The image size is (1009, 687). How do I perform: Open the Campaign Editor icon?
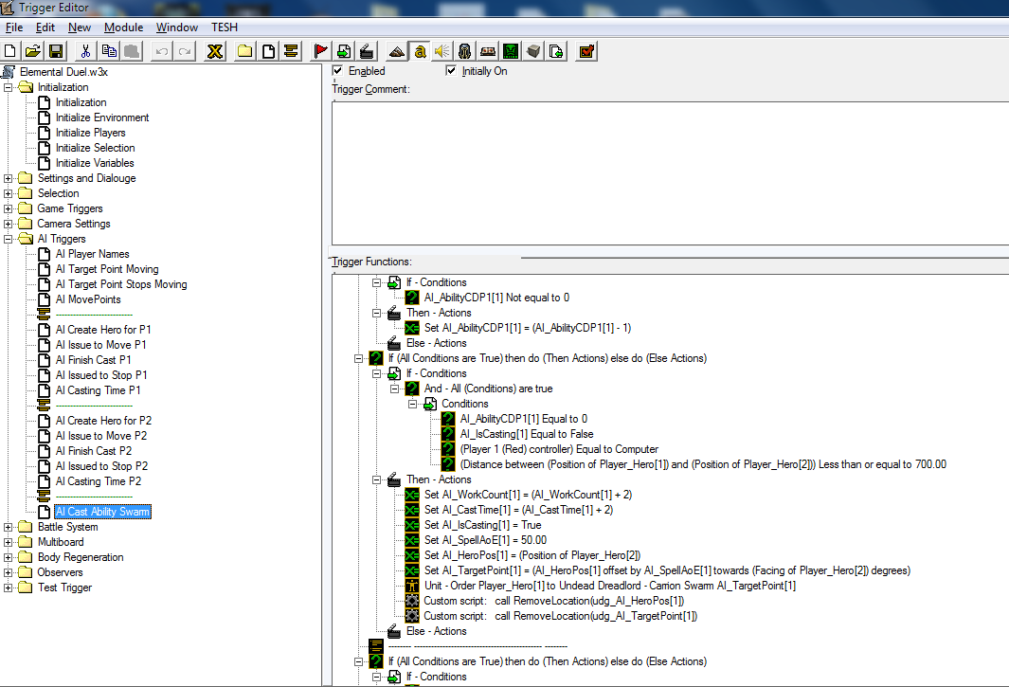(x=488, y=51)
